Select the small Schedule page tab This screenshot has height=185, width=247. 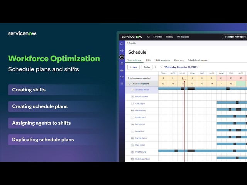[x=131, y=43]
